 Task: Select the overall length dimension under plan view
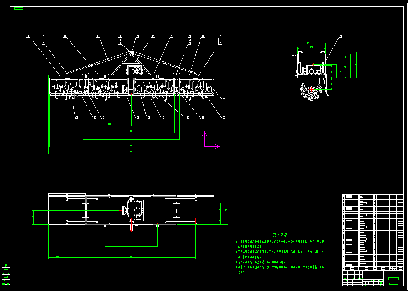point(131,257)
